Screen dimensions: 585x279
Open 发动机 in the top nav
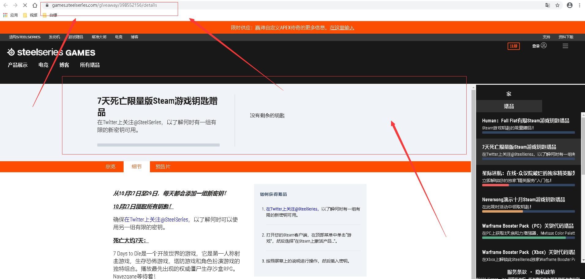coord(54,37)
